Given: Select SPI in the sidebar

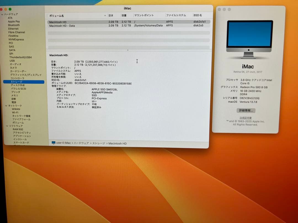Looking at the screenshot, I should coord(11,54).
